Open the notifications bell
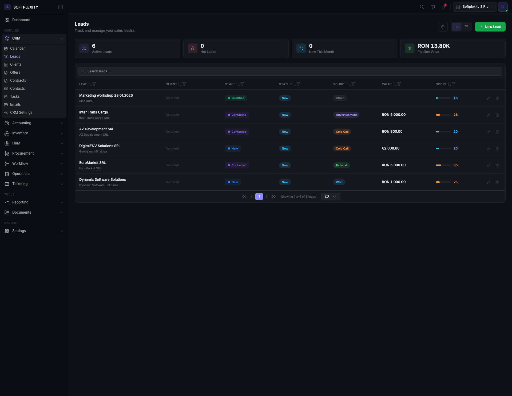 (x=443, y=7)
